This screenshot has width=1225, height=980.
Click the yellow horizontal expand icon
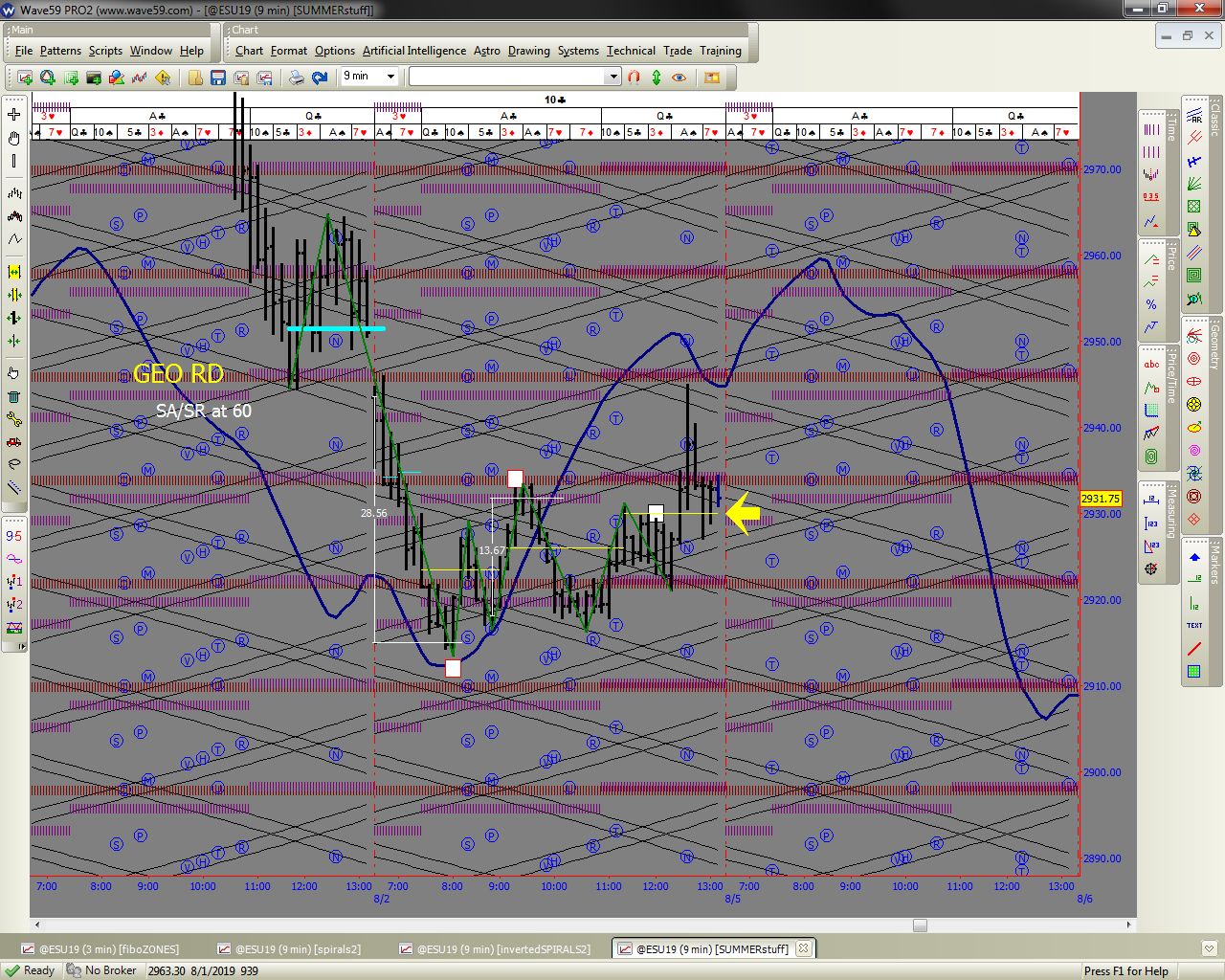tap(14, 272)
